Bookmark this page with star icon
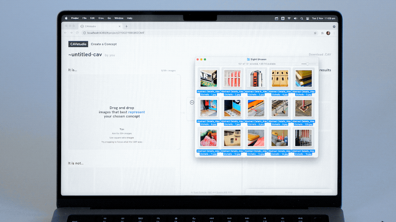The width and height of the screenshot is (396, 222). [315, 33]
